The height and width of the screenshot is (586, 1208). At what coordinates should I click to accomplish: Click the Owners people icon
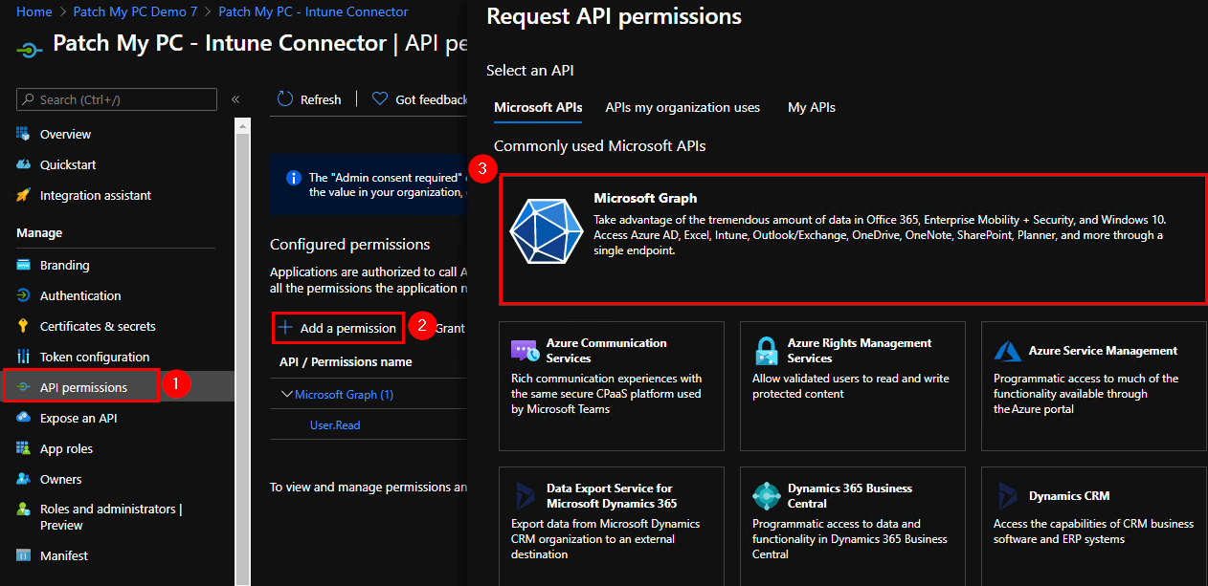coord(24,479)
